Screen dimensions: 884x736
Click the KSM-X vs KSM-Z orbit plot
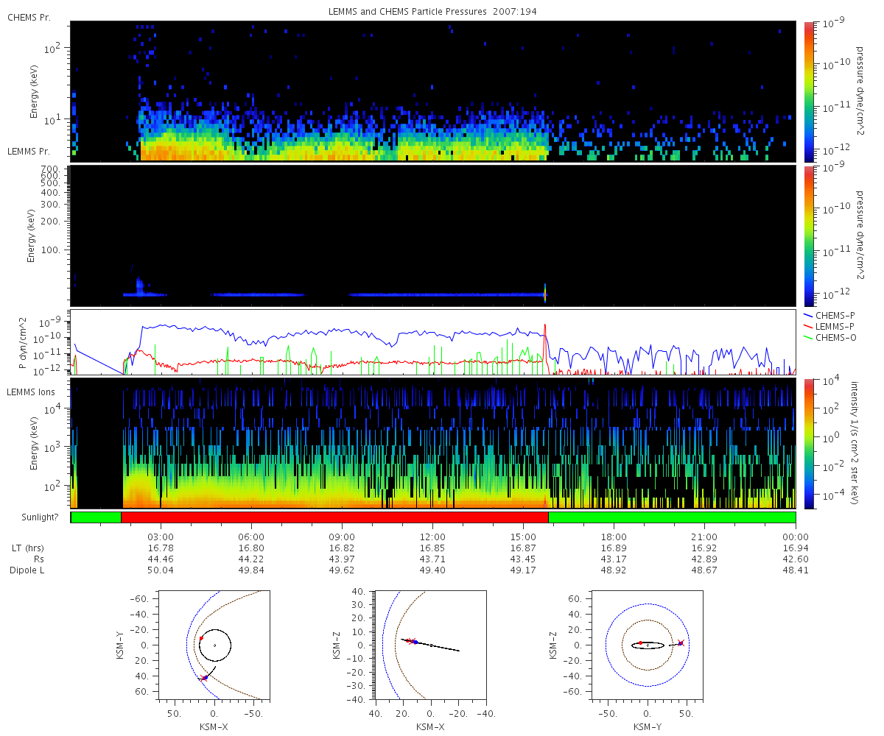[431, 645]
